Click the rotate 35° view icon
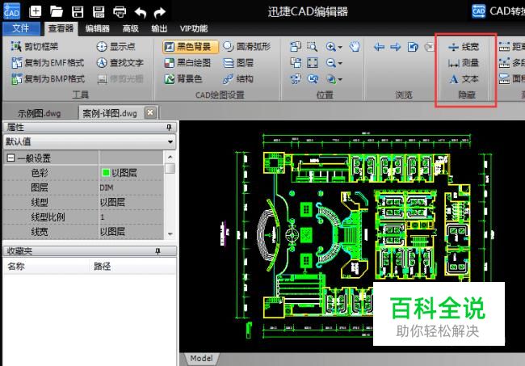 [296, 79]
